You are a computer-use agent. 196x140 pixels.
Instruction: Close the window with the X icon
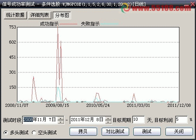[193, 4]
